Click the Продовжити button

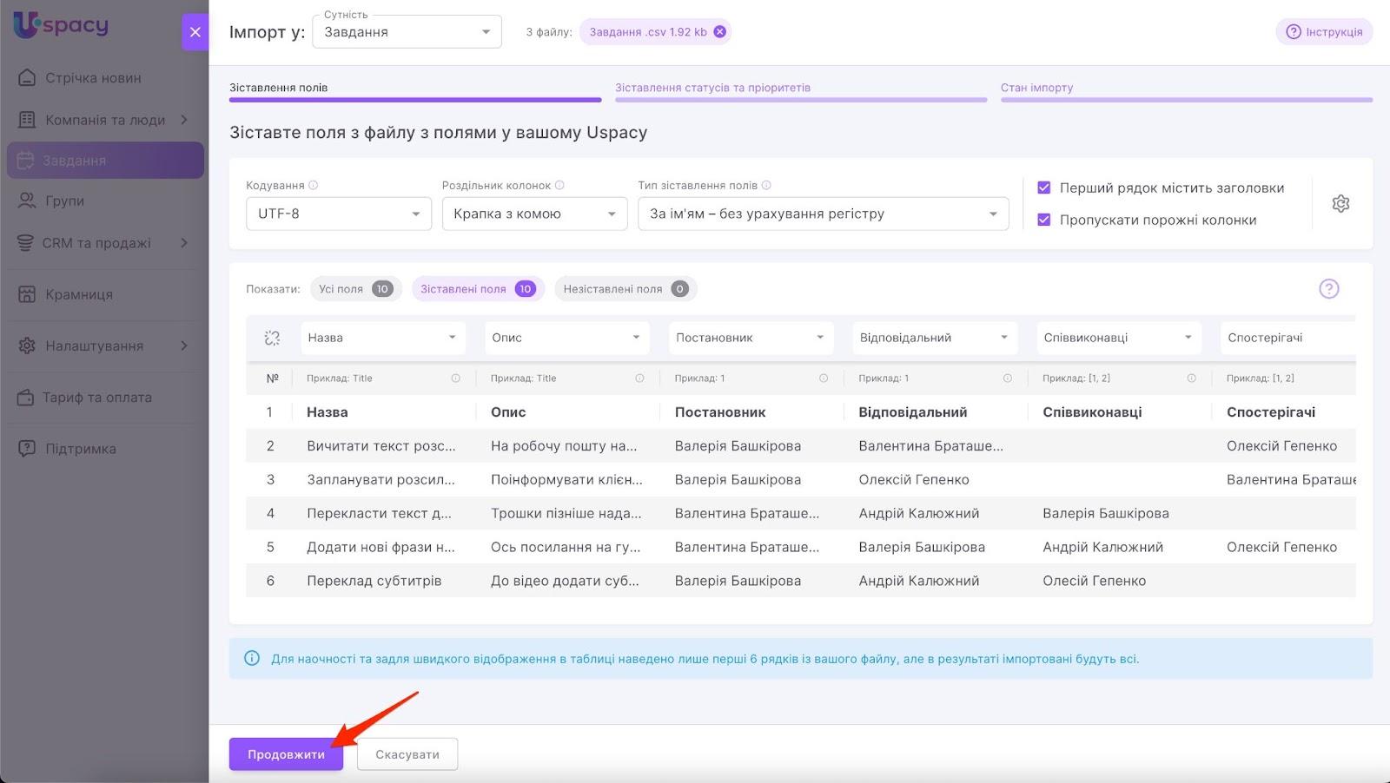click(286, 754)
